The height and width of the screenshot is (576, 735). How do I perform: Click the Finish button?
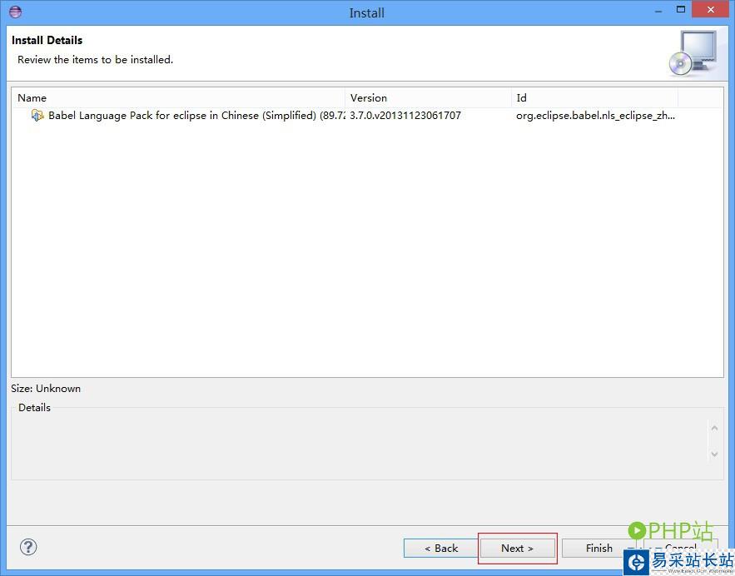(x=598, y=548)
